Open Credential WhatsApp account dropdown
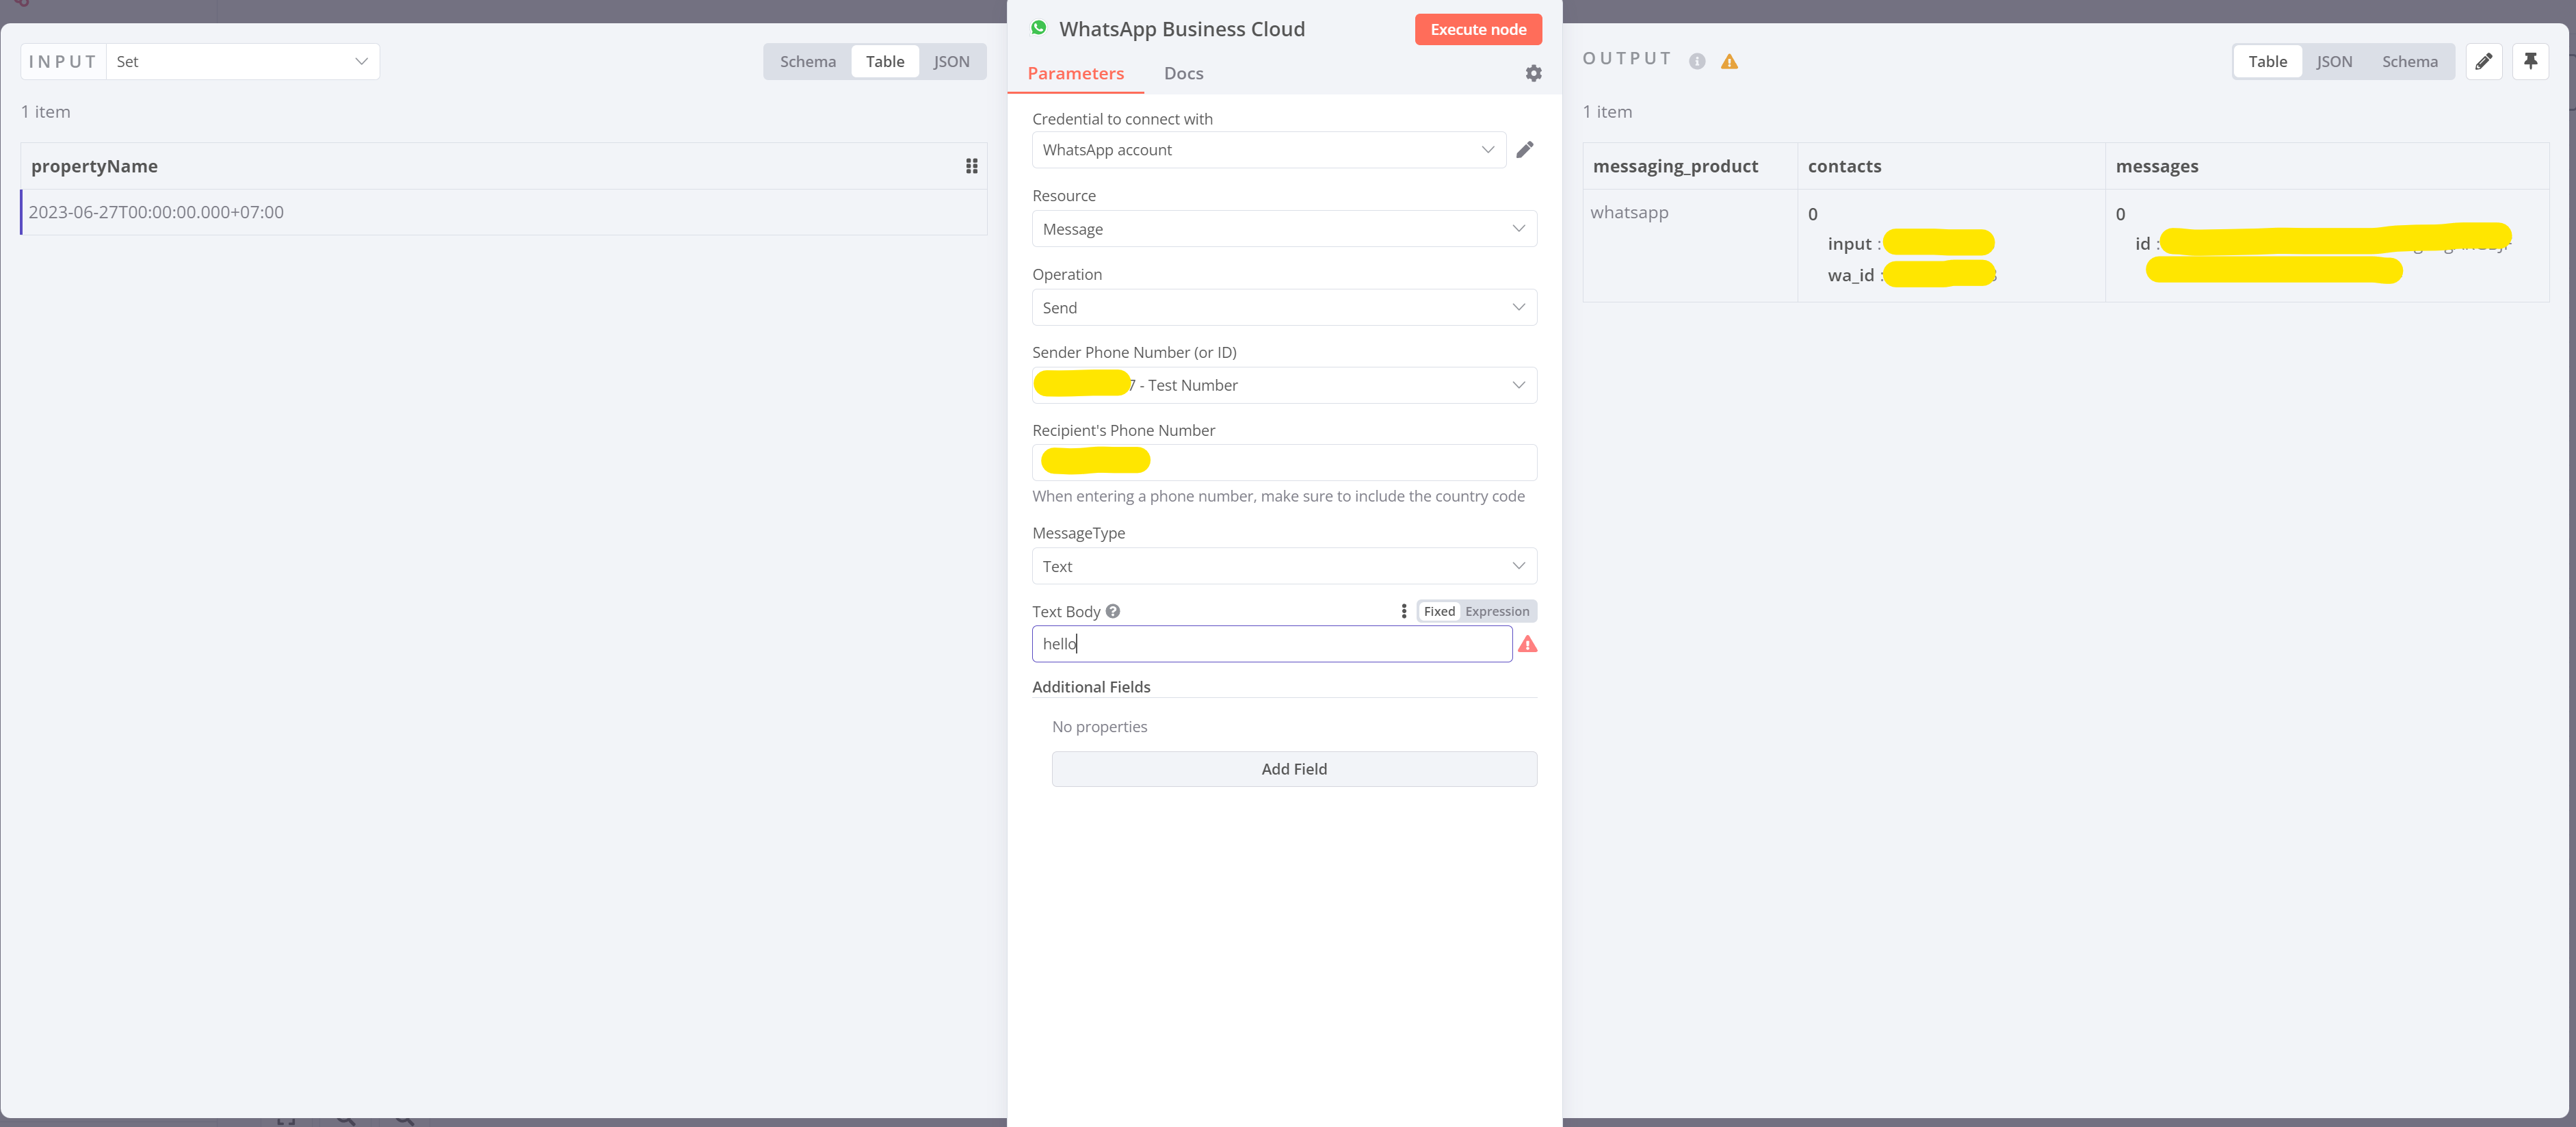Viewport: 2576px width, 1127px height. tap(1268, 150)
